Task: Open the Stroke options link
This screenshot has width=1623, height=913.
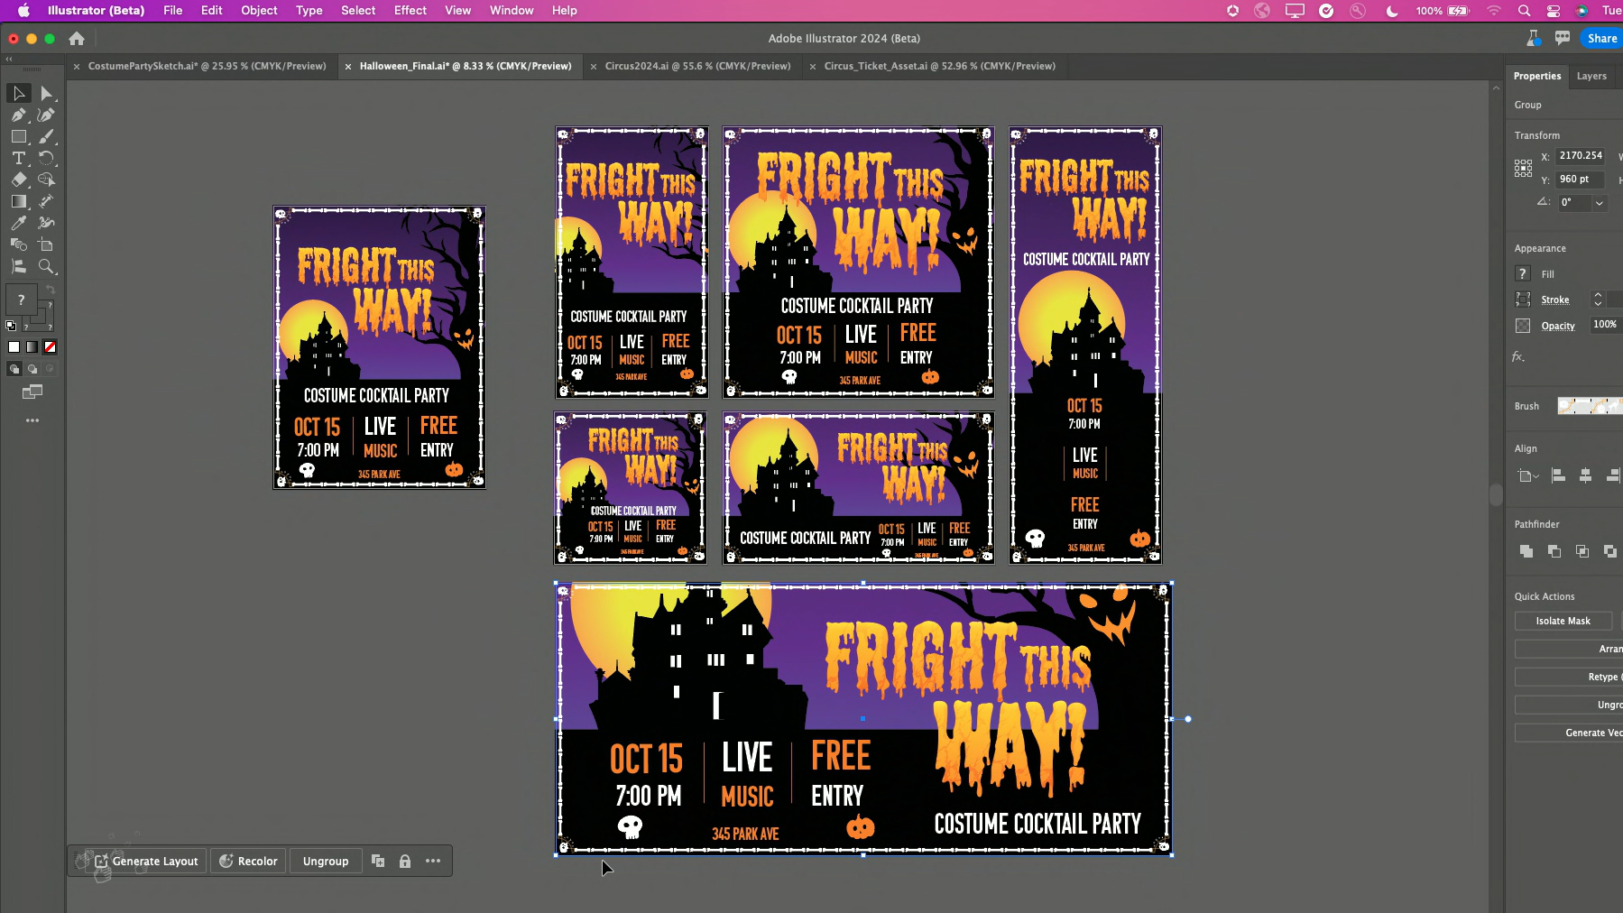Action: tap(1554, 300)
